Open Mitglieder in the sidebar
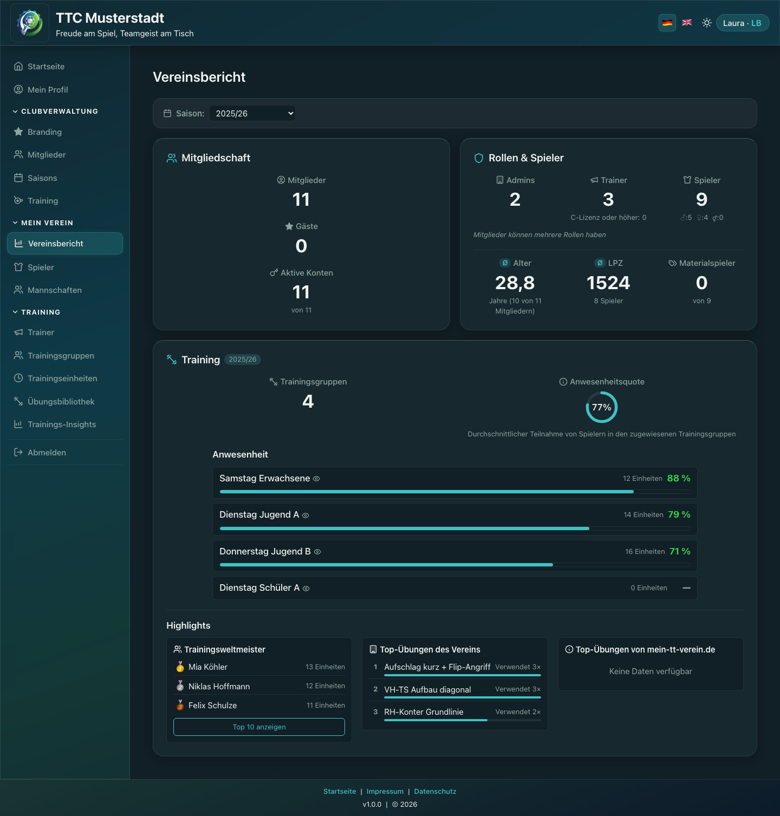This screenshot has width=780, height=816. coord(65,155)
